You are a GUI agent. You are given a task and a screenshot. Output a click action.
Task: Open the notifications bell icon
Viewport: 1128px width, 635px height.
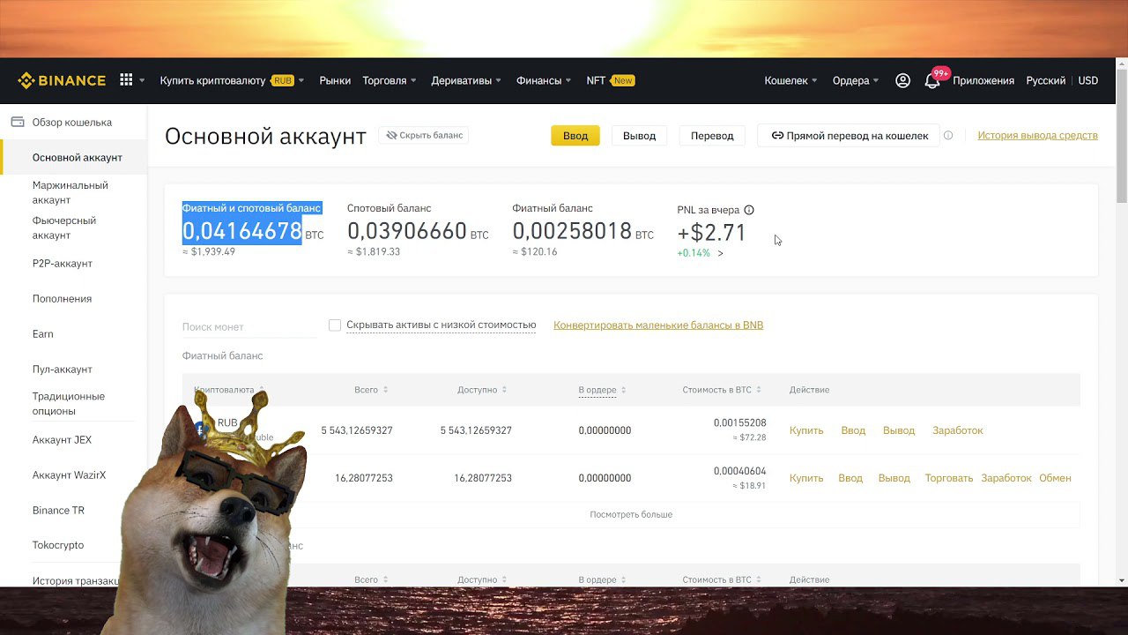[931, 80]
